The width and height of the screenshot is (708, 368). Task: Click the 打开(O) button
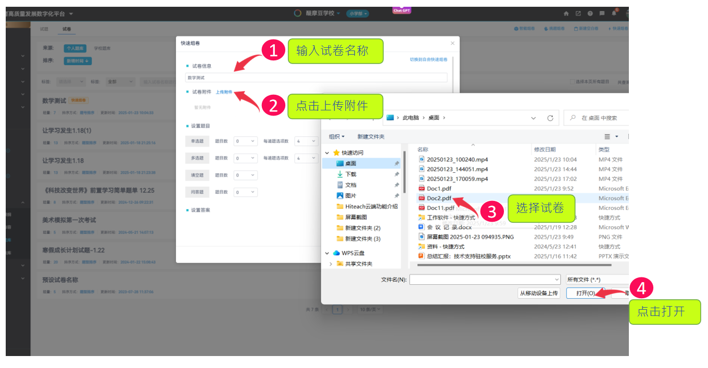tap(586, 293)
